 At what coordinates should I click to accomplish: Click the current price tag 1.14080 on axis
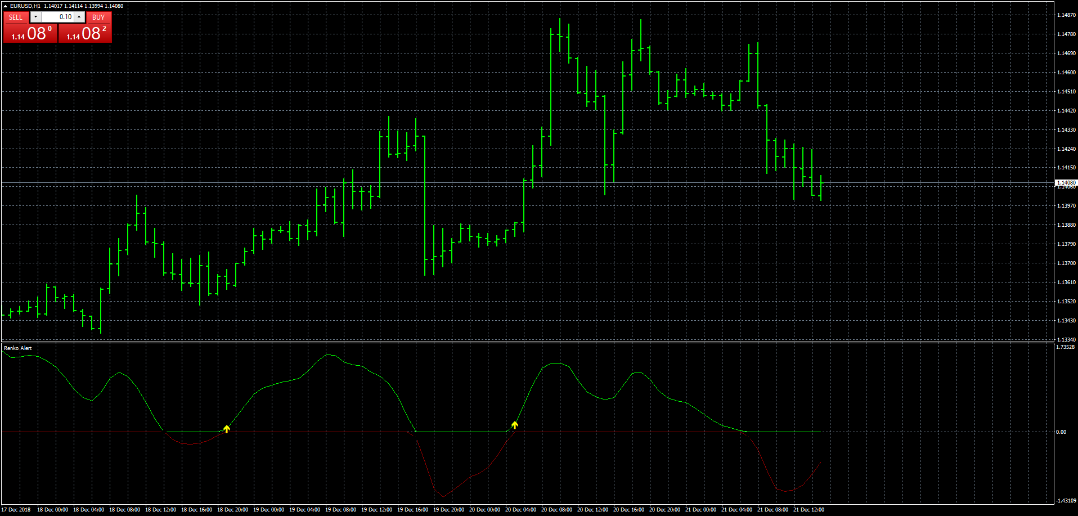coord(1066,183)
